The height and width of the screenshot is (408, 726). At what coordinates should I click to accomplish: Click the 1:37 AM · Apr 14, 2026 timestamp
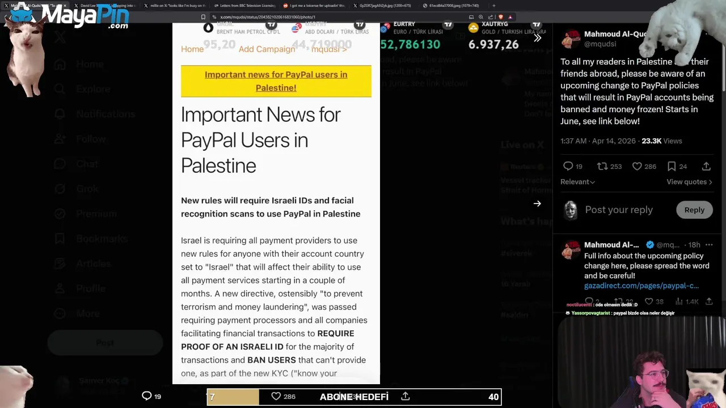[x=598, y=141]
